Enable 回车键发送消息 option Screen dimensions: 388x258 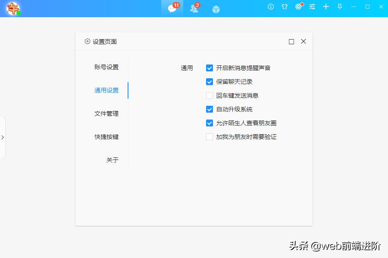tap(210, 95)
